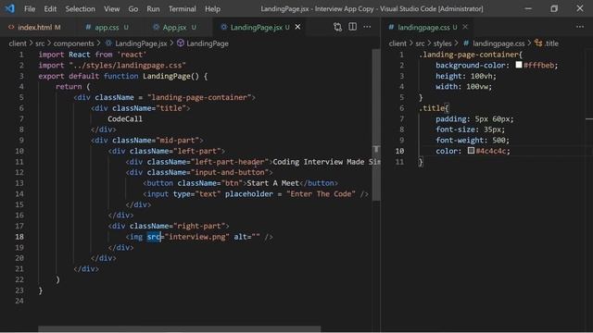Screen dimensions: 593x333
Task: Click the React file icon in breadcrumb
Action: pos(108,43)
